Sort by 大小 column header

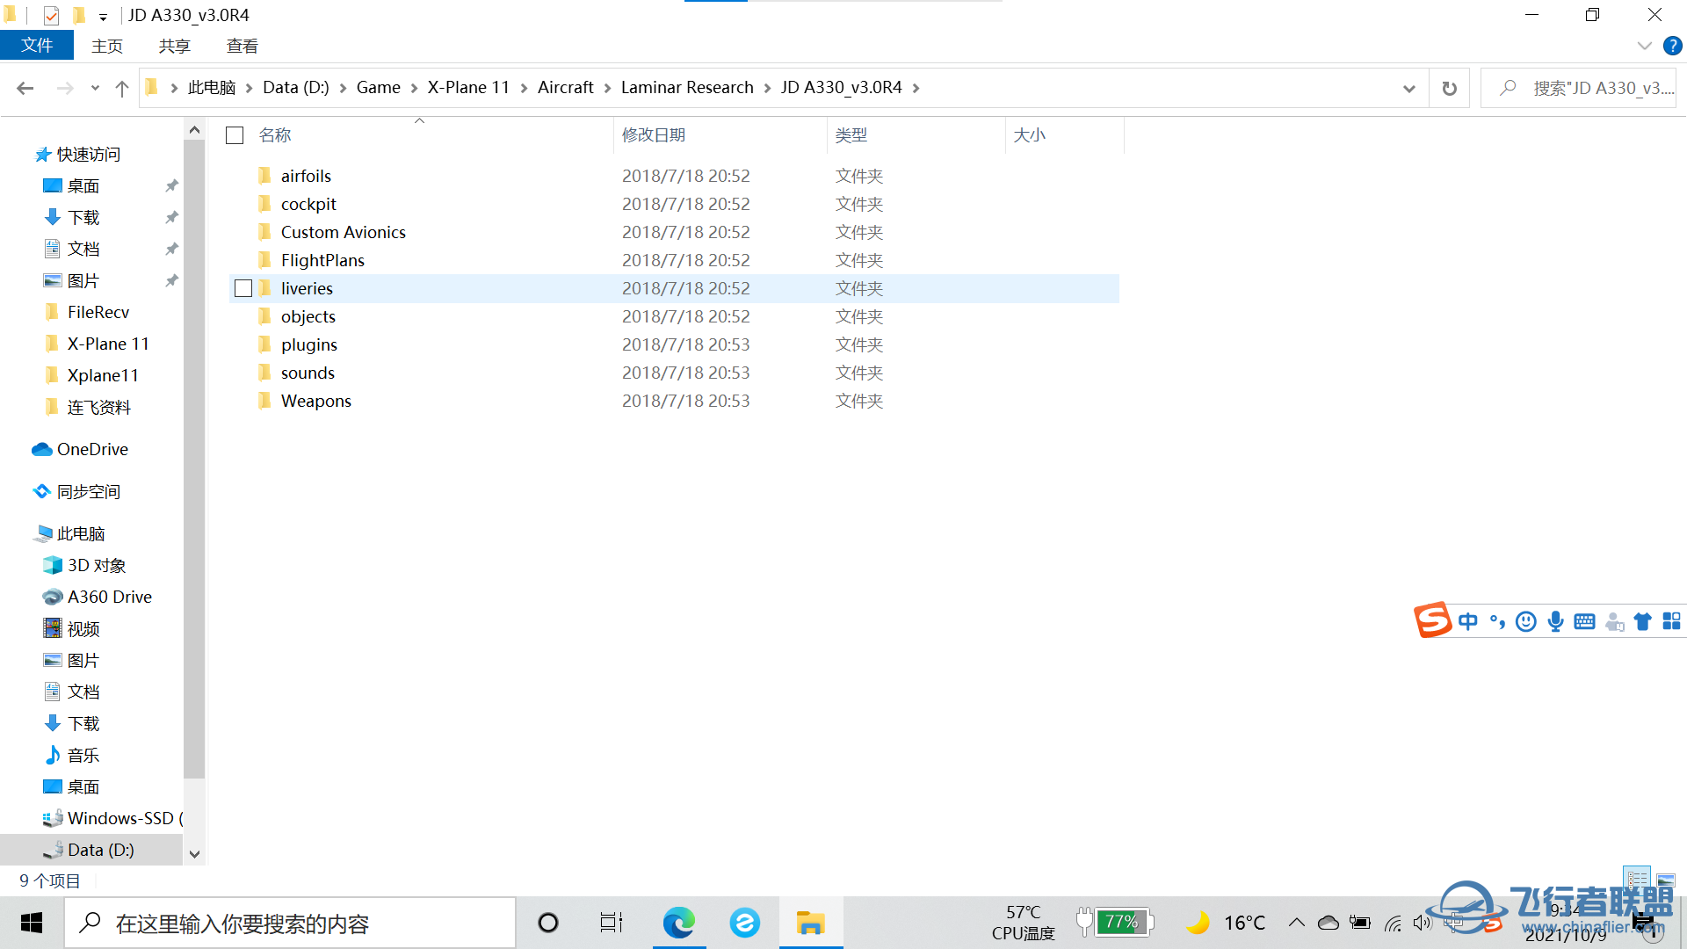1030,135
